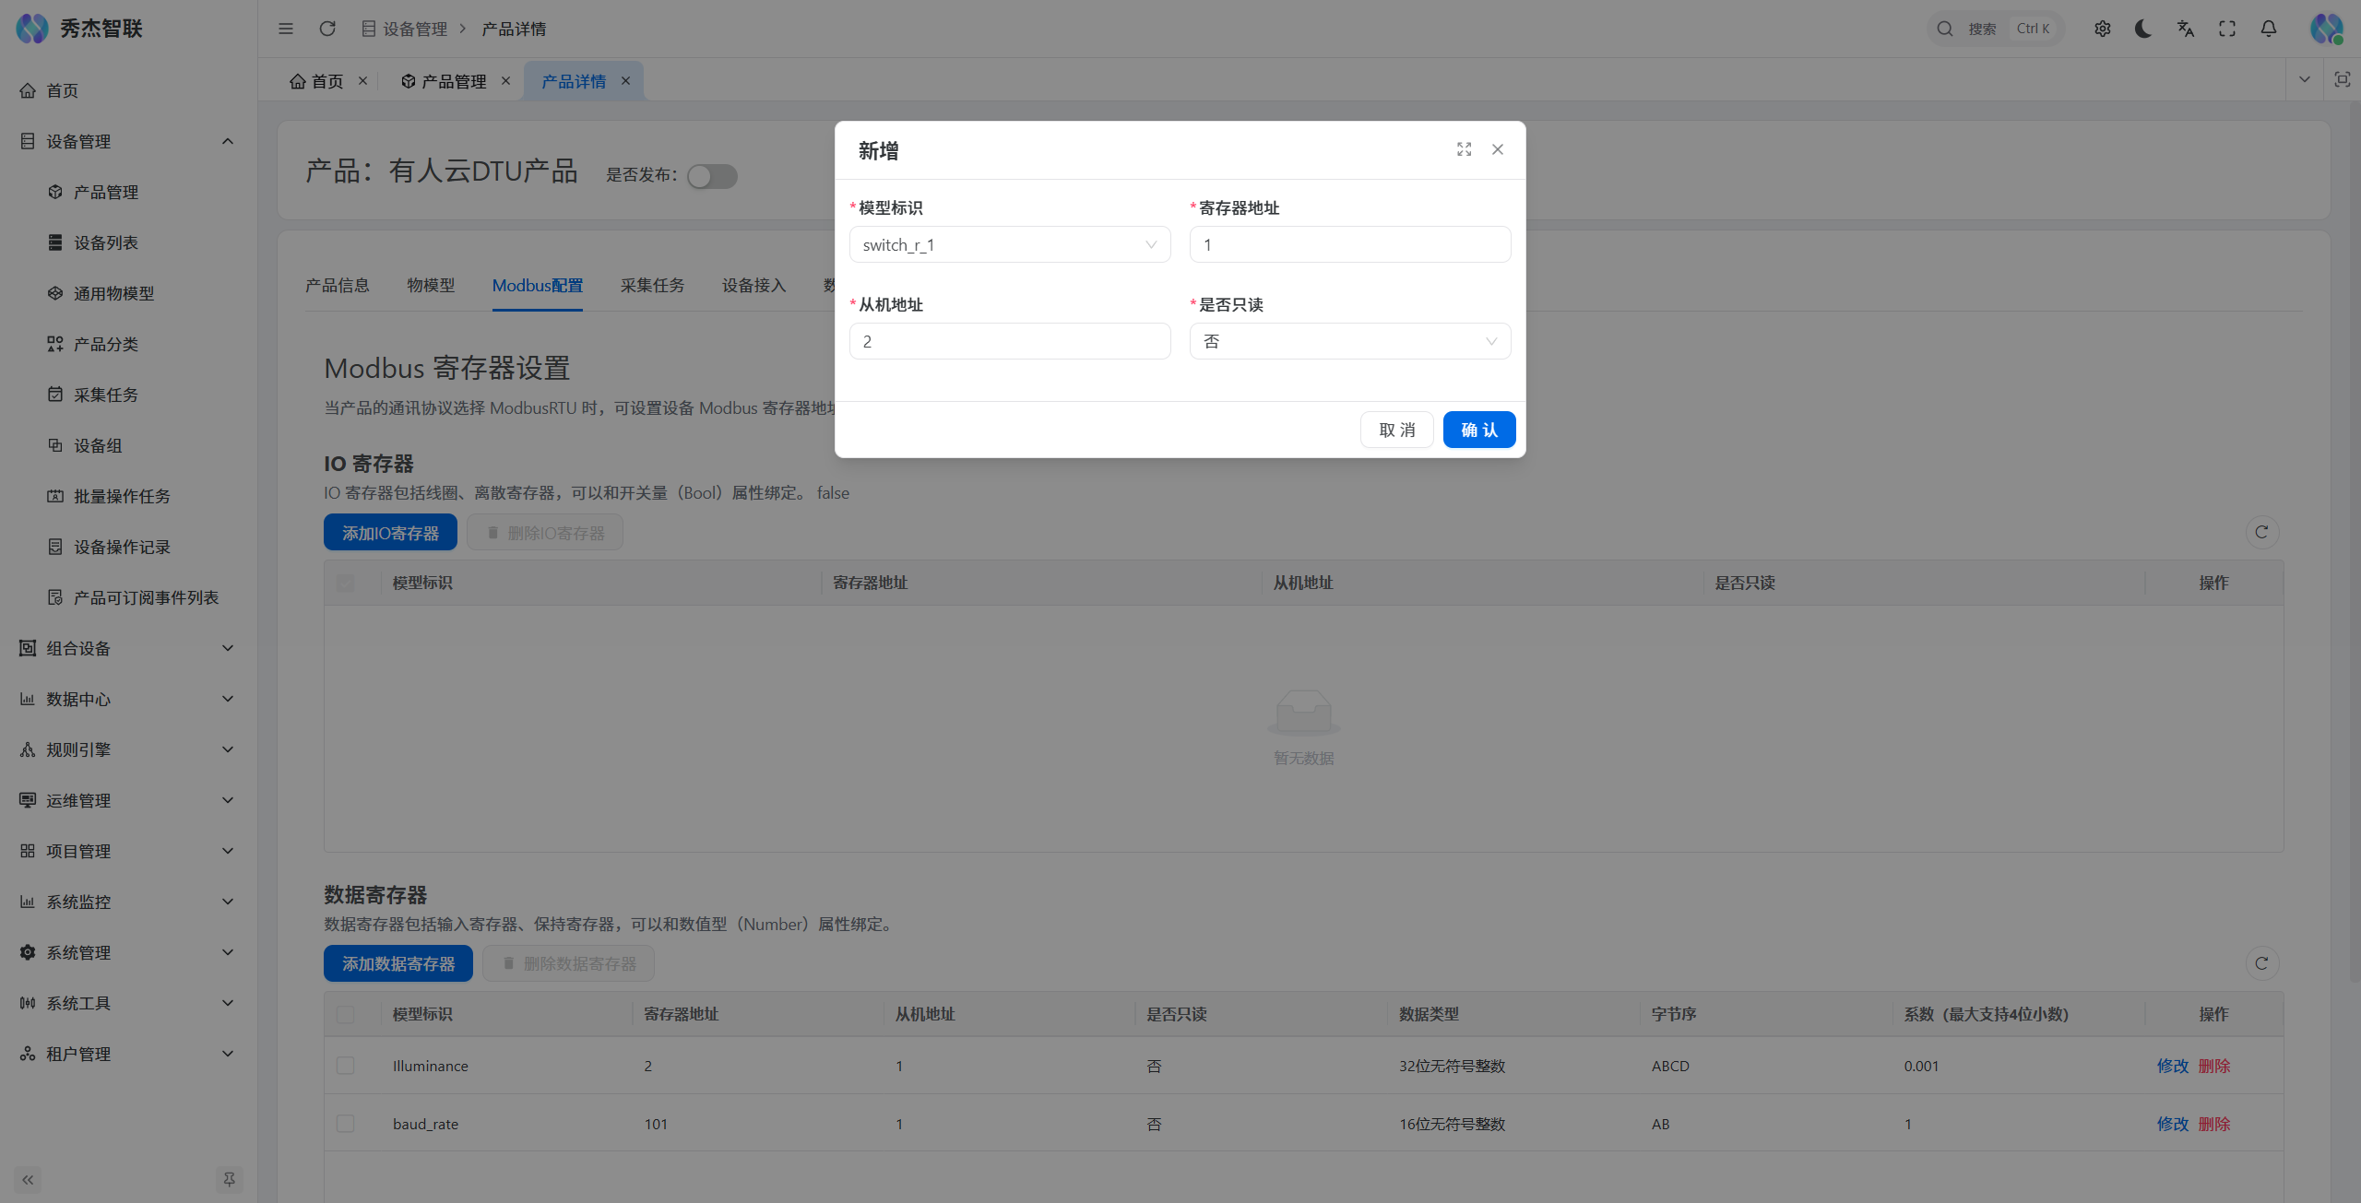Screen dimensions: 2361x1203
Task: Click the 确认 button in the dialog
Action: [1478, 430]
